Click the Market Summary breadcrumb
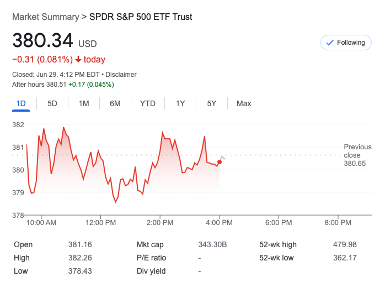Image resolution: width=380 pixels, height=282 pixels. [45, 17]
